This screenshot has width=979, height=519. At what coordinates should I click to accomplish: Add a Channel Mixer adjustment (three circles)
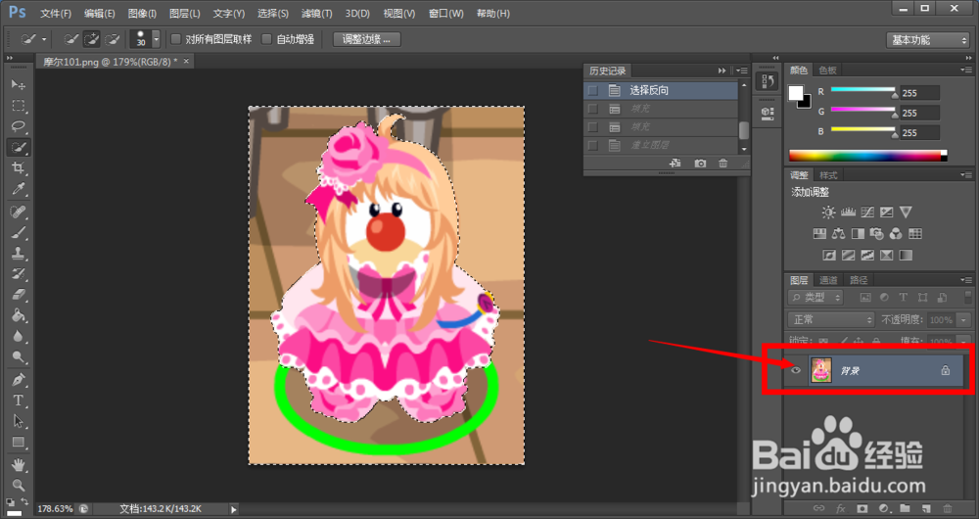click(x=896, y=234)
